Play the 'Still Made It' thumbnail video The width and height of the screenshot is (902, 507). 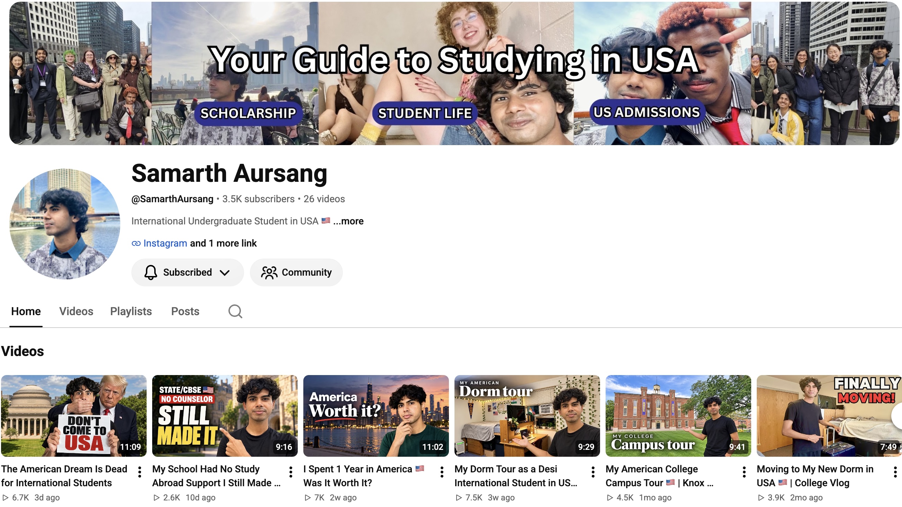[x=225, y=416]
